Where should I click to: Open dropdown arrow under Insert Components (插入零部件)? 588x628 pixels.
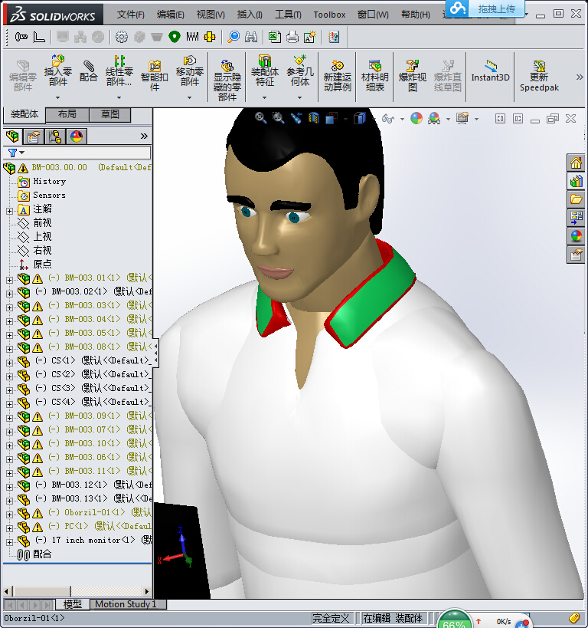tap(58, 97)
